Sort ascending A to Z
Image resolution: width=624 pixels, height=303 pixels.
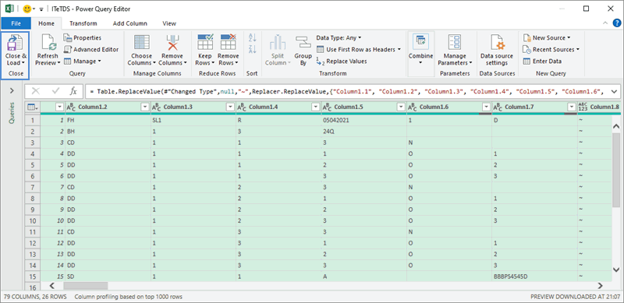(252, 37)
